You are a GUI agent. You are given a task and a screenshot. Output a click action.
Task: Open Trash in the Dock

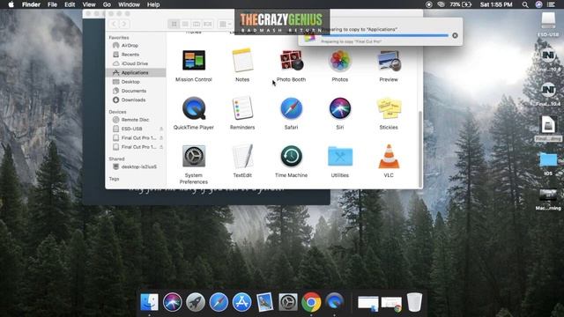[414, 302]
